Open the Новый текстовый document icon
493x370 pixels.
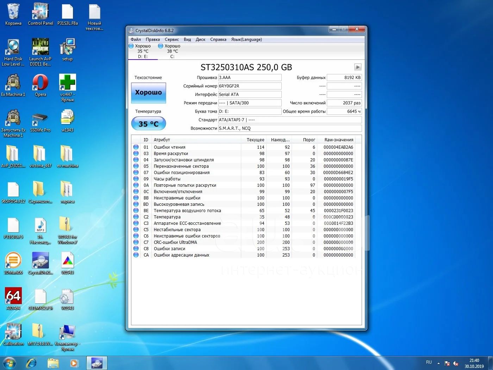pos(94,17)
